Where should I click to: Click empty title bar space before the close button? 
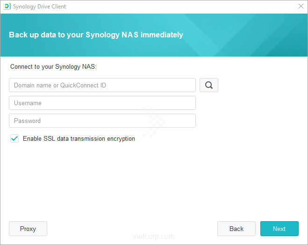[187, 7]
